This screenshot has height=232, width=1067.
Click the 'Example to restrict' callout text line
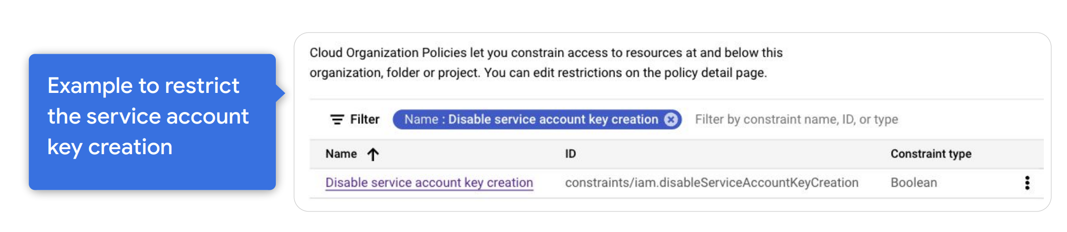[x=143, y=86]
